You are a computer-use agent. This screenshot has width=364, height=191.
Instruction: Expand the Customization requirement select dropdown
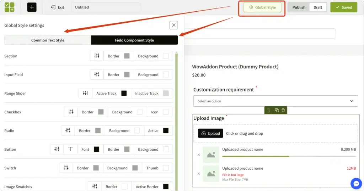click(275, 101)
